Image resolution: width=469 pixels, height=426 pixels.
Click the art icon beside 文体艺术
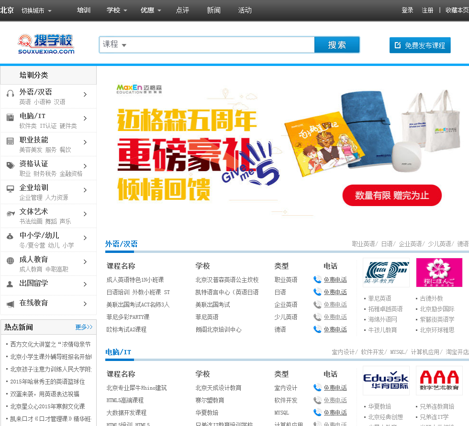click(10, 213)
